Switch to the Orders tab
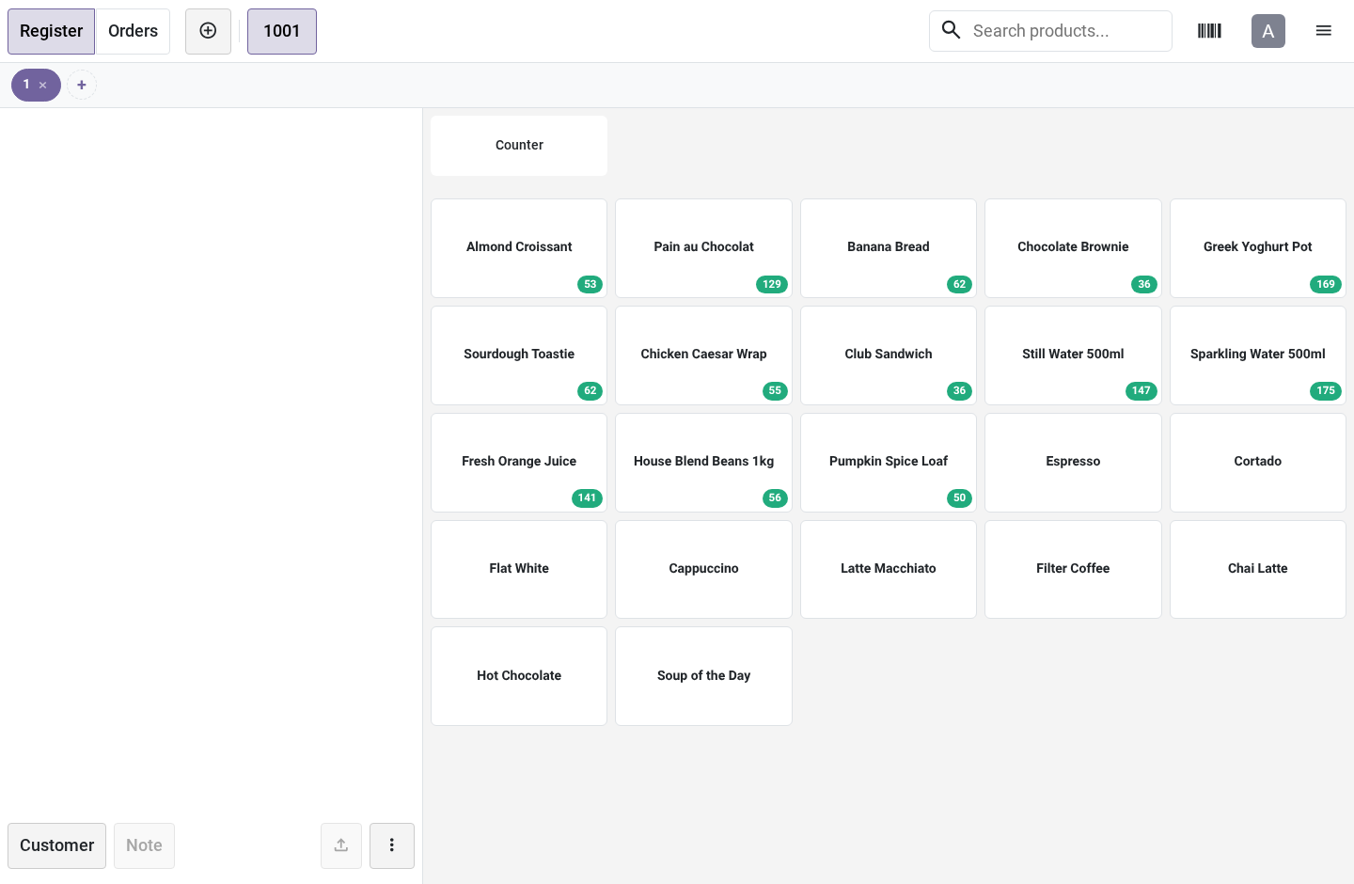The height and width of the screenshot is (884, 1354). tap(133, 31)
